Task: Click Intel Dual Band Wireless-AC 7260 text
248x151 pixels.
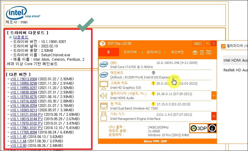Action: (134, 108)
